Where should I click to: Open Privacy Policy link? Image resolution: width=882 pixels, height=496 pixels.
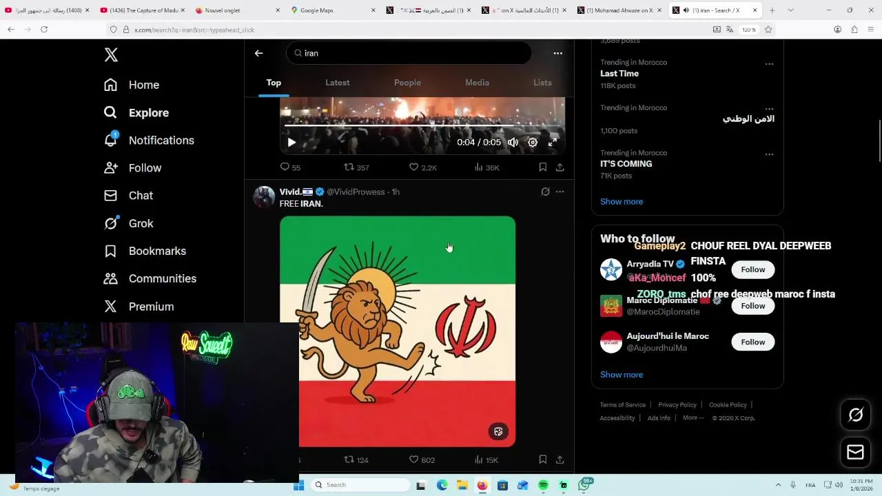click(x=677, y=405)
